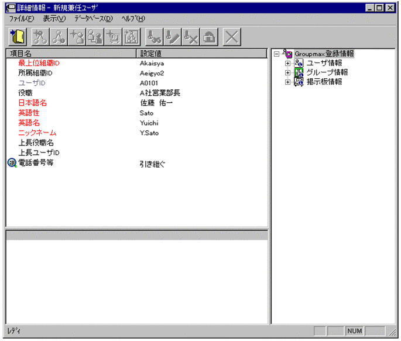Click the new group toolbar icon

point(132,37)
